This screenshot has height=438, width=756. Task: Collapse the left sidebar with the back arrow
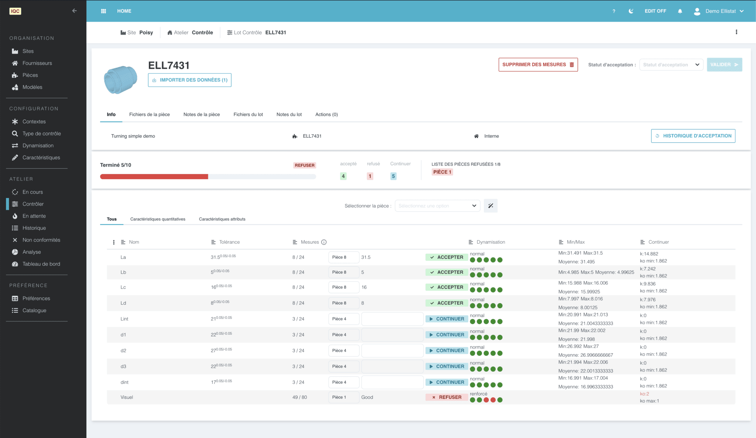74,11
